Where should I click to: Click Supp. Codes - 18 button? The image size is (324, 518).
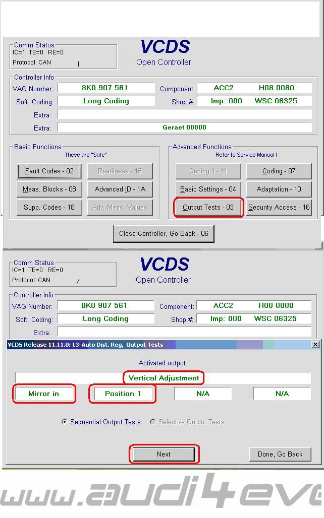point(49,208)
